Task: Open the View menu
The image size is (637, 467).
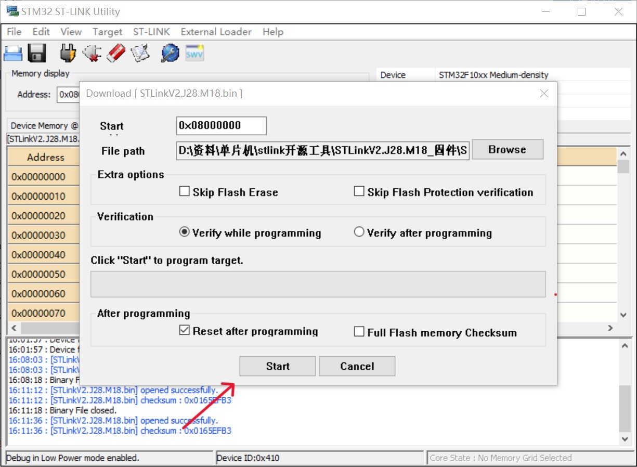Action: pyautogui.click(x=71, y=32)
